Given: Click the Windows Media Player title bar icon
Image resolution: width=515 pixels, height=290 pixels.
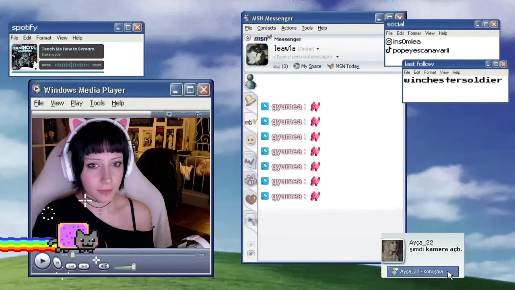Looking at the screenshot, I should coord(37,89).
